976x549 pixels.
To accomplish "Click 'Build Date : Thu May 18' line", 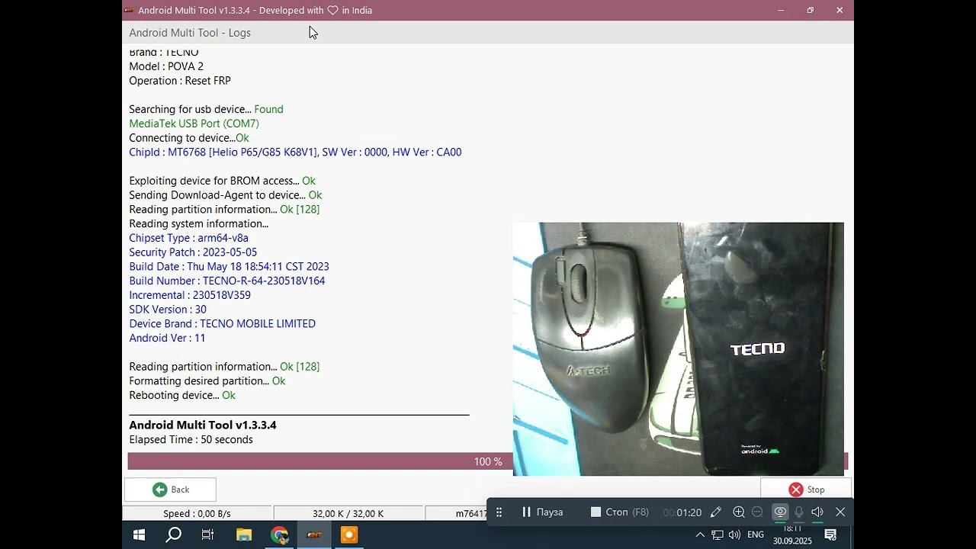I will (229, 267).
